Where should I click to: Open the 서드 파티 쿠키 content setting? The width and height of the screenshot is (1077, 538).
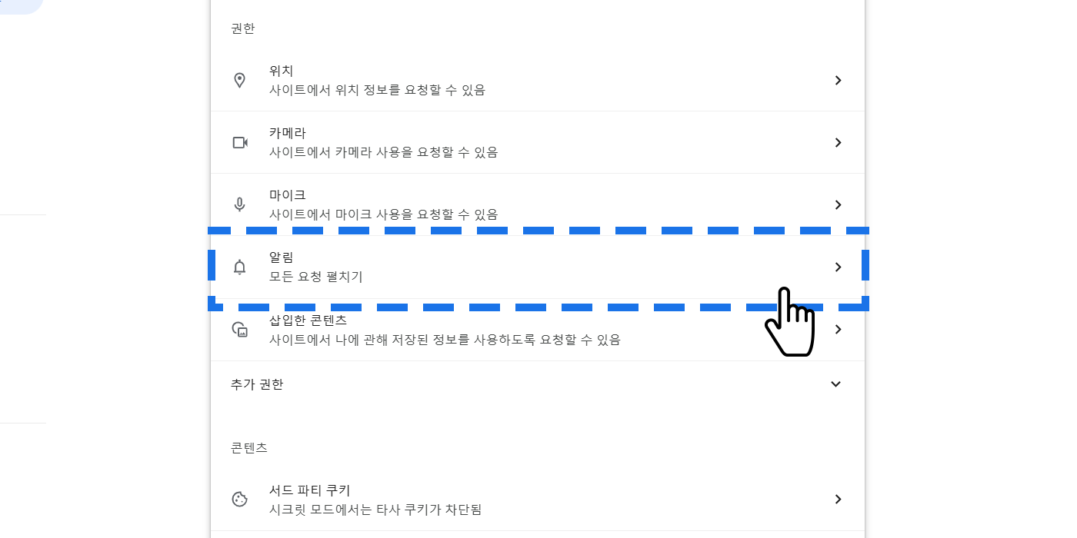pyautogui.click(x=310, y=490)
